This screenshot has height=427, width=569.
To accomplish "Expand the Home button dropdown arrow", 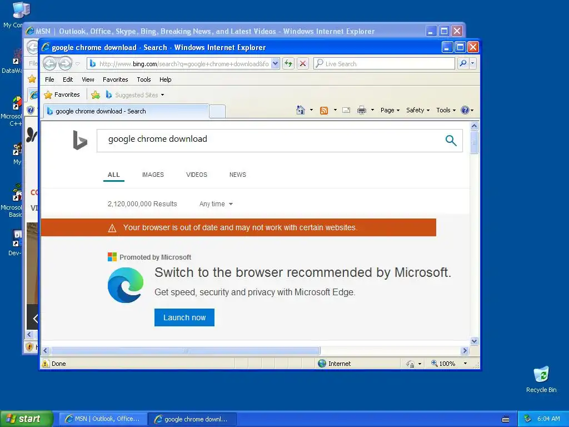I will (x=311, y=110).
